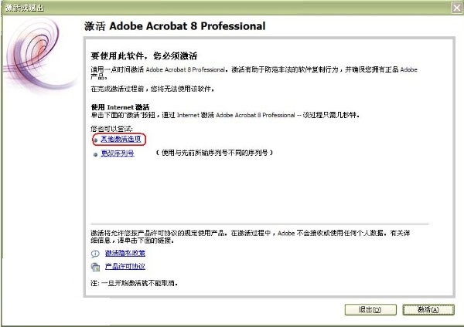464x327 pixels.
Task: Click the 退出(Q) button
Action: (x=370, y=309)
